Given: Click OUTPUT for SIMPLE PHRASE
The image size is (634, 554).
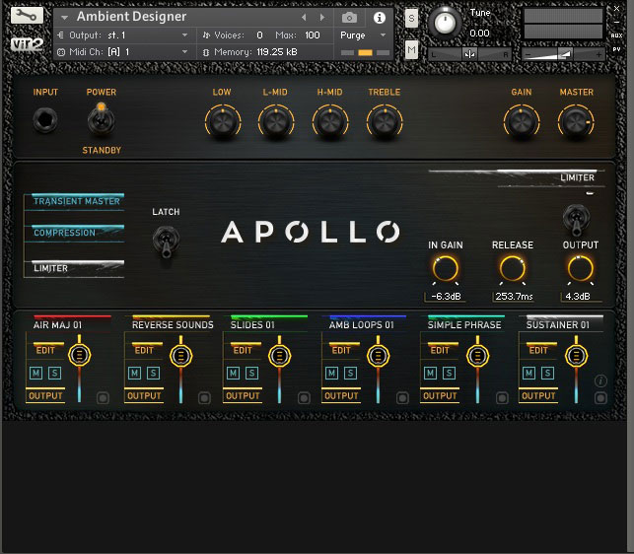Looking at the screenshot, I should tap(440, 395).
